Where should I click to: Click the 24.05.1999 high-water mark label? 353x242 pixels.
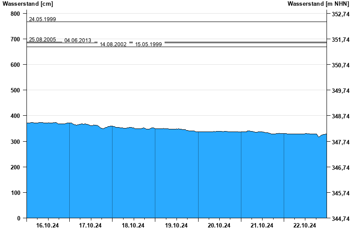coord(42,19)
